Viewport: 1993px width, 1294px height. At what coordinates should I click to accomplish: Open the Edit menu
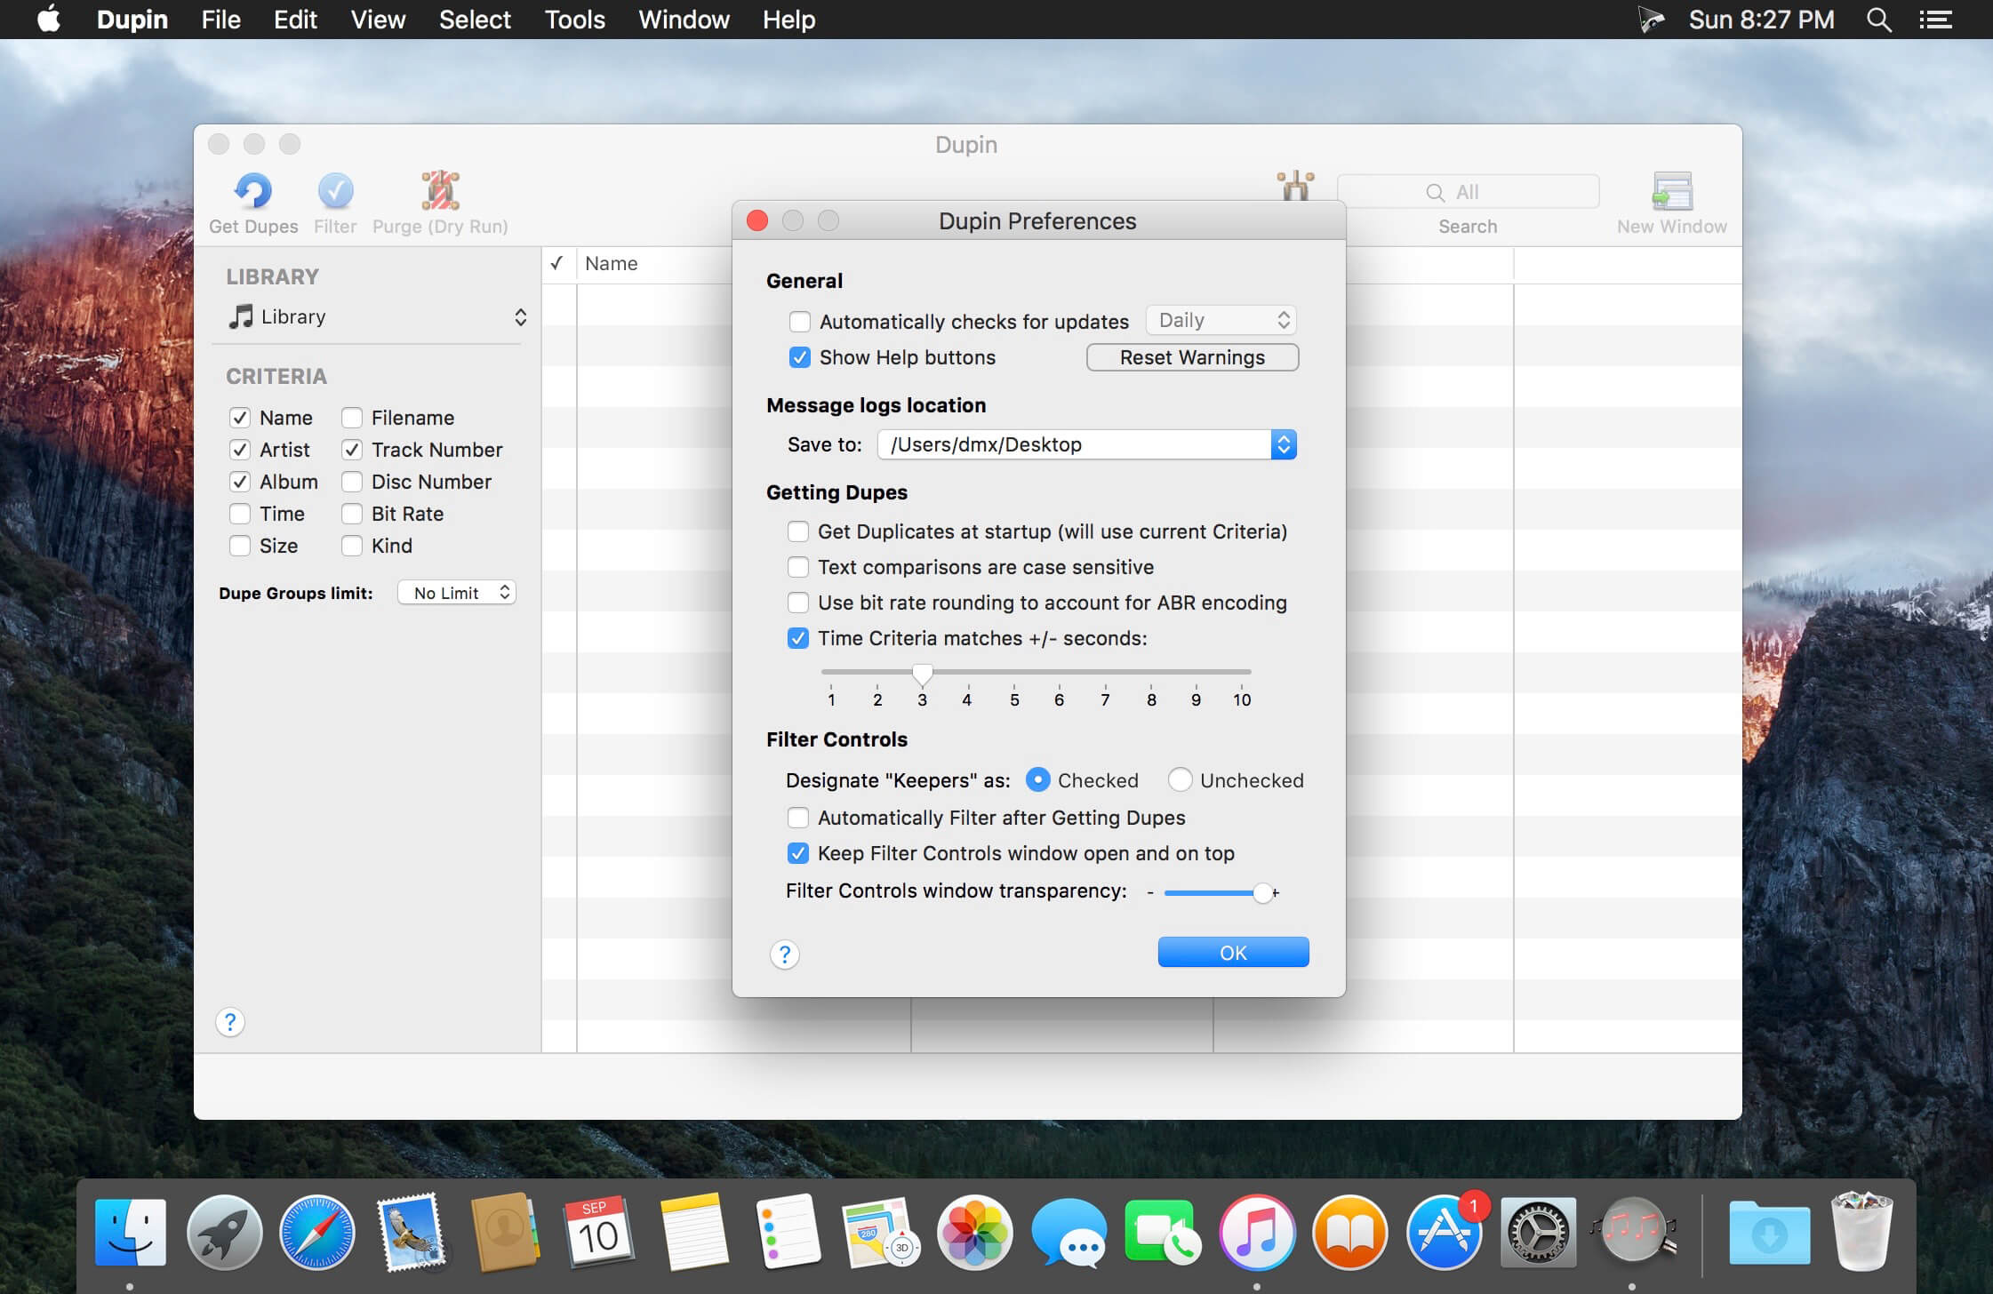[x=295, y=20]
